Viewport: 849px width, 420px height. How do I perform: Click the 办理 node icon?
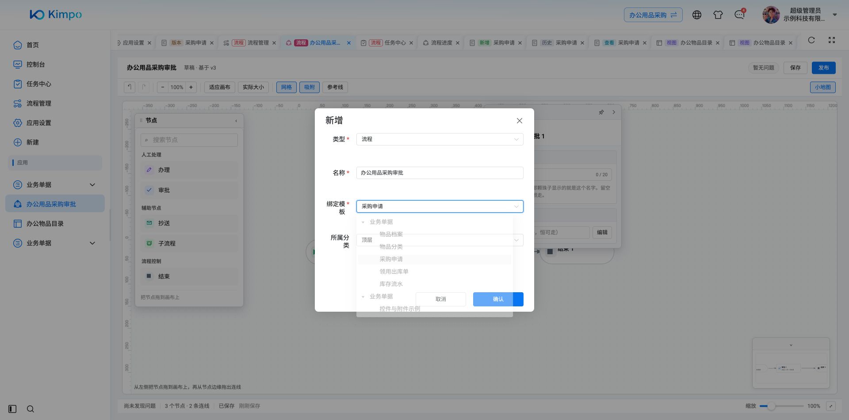(149, 170)
